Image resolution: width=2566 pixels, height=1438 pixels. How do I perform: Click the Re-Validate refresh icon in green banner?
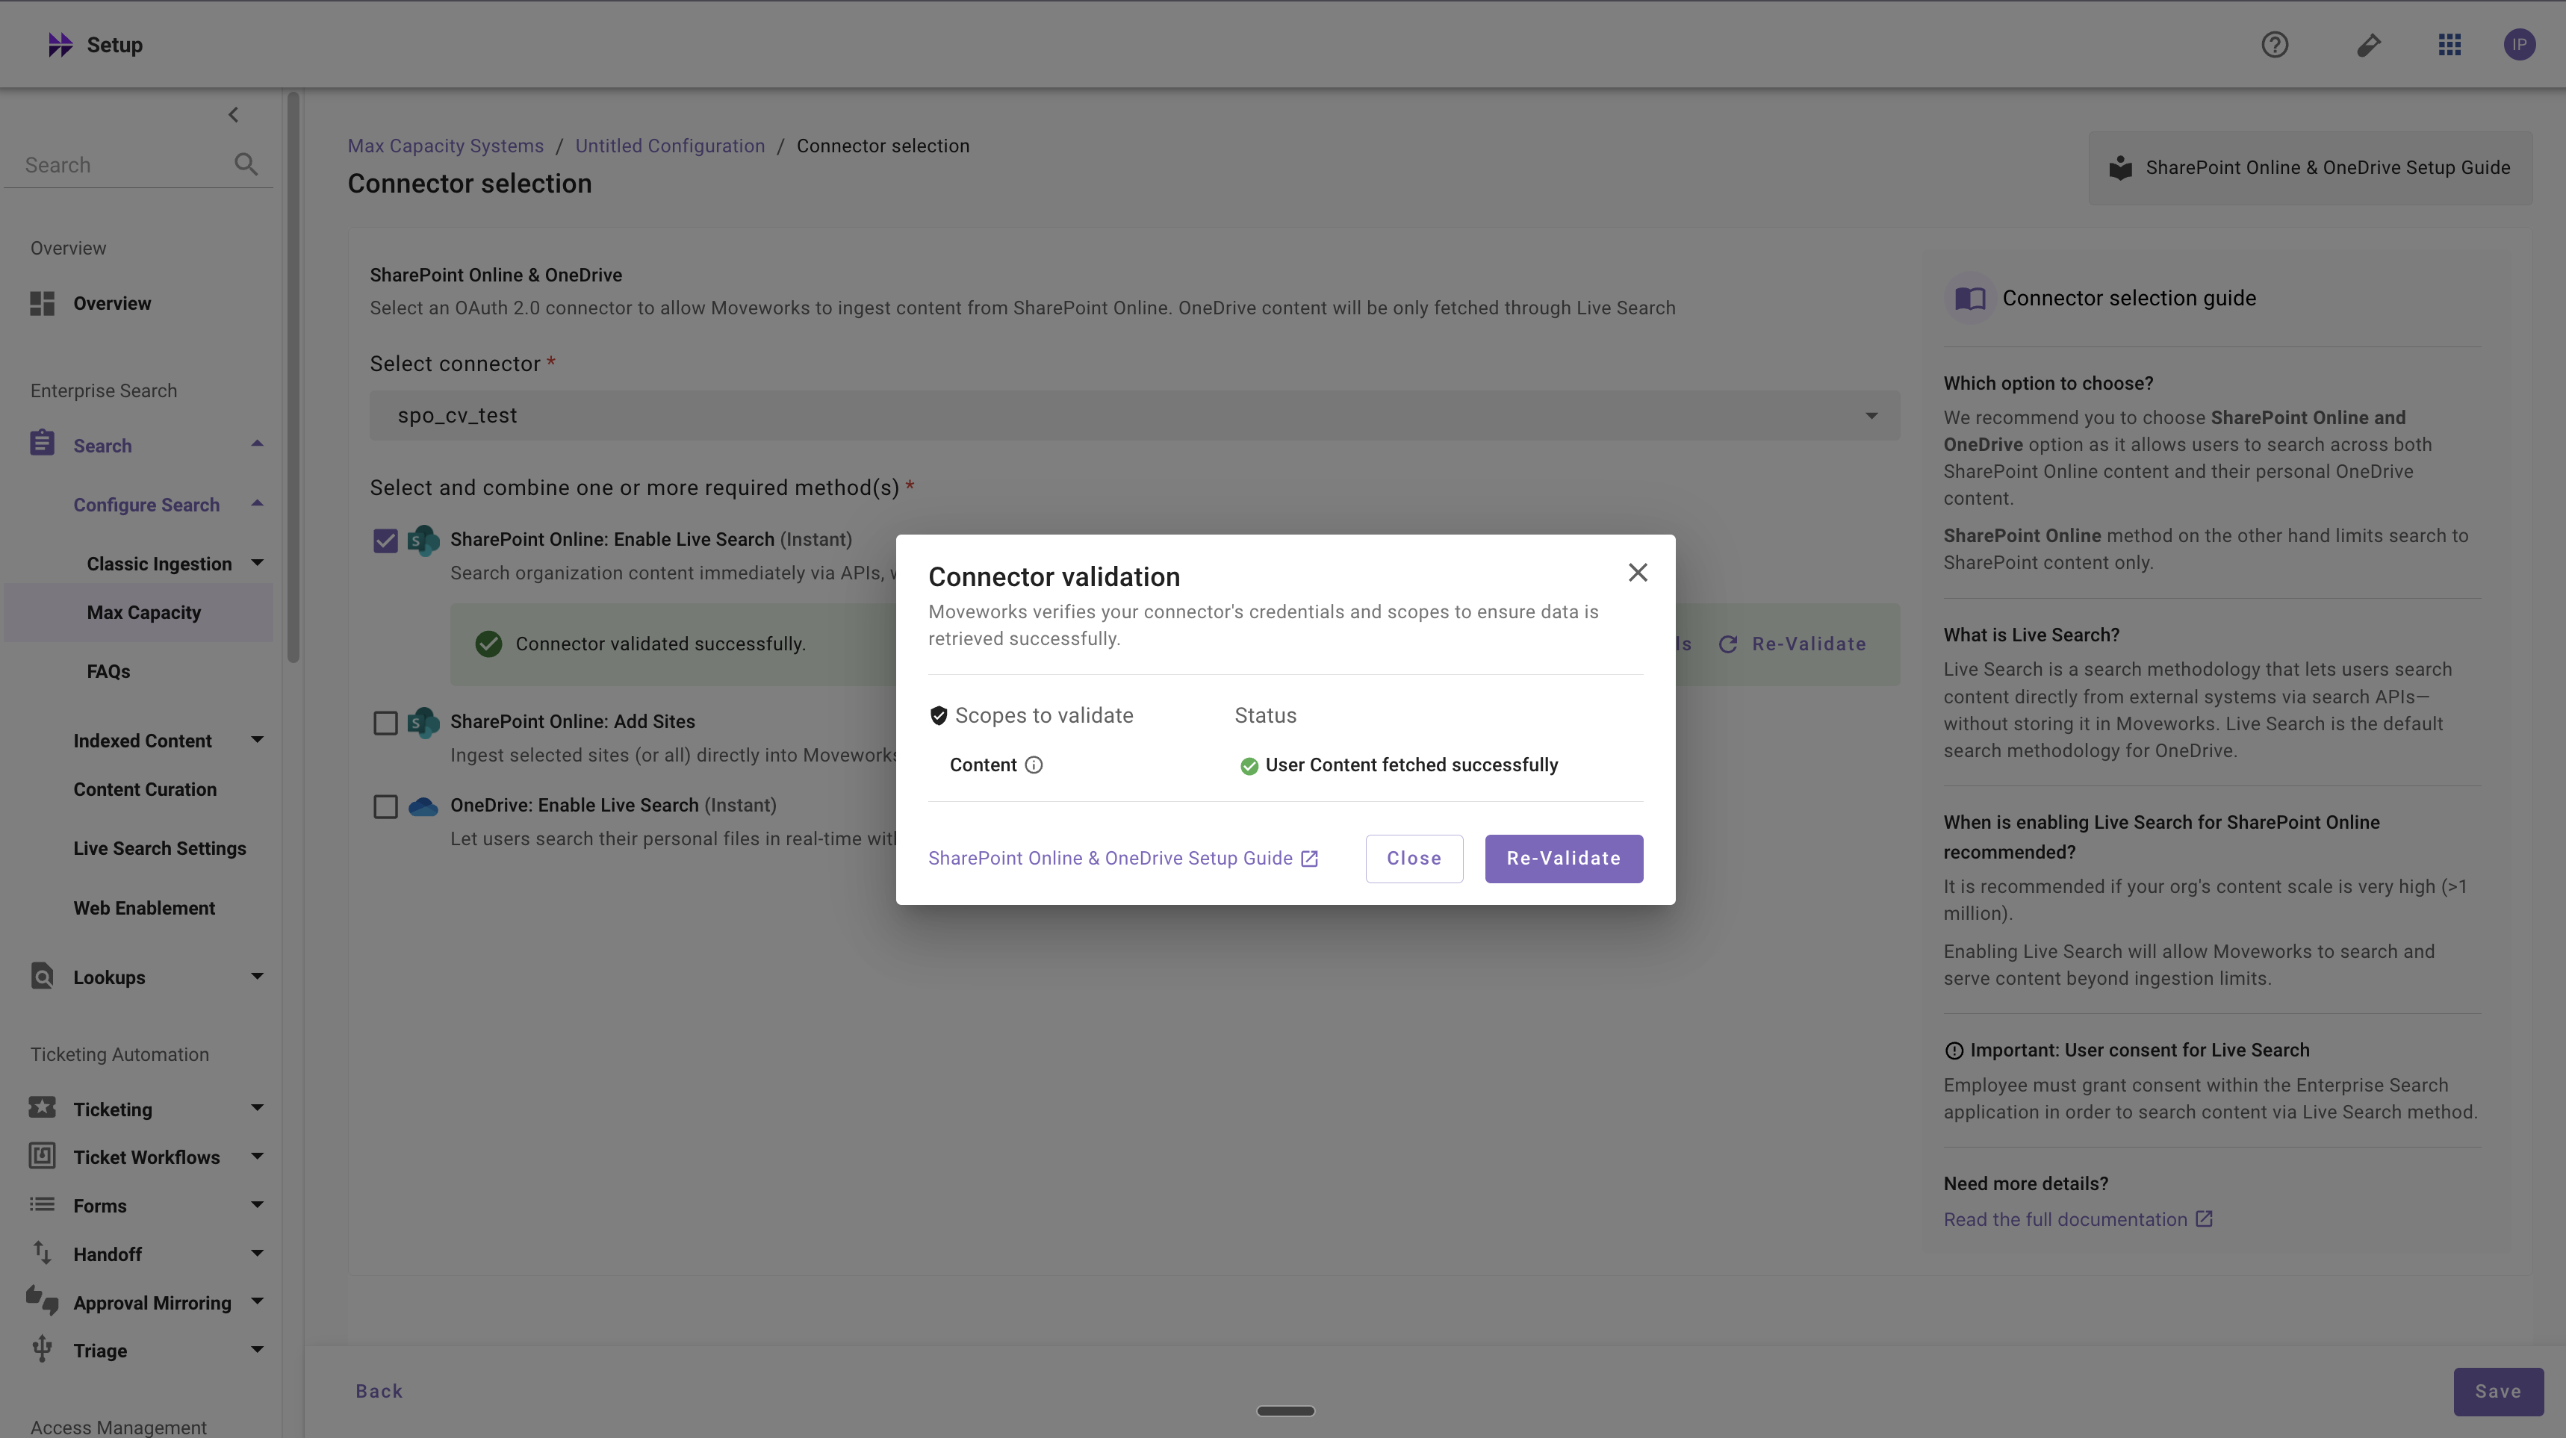pyautogui.click(x=1728, y=644)
